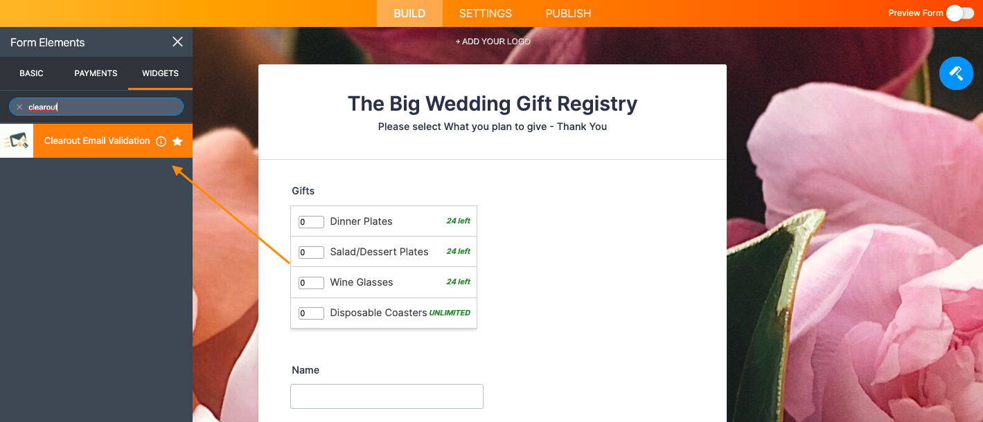Viewport: 983px width, 422px height.
Task: Select the form title heading
Action: click(x=492, y=104)
